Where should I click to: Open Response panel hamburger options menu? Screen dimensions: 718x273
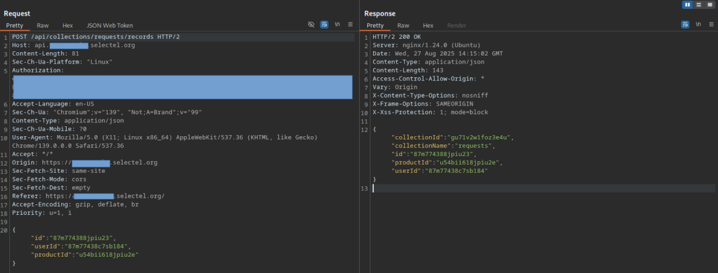pos(710,24)
